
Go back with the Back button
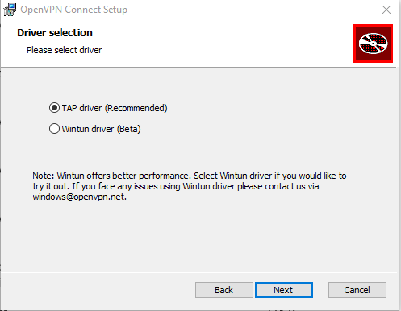(x=224, y=290)
